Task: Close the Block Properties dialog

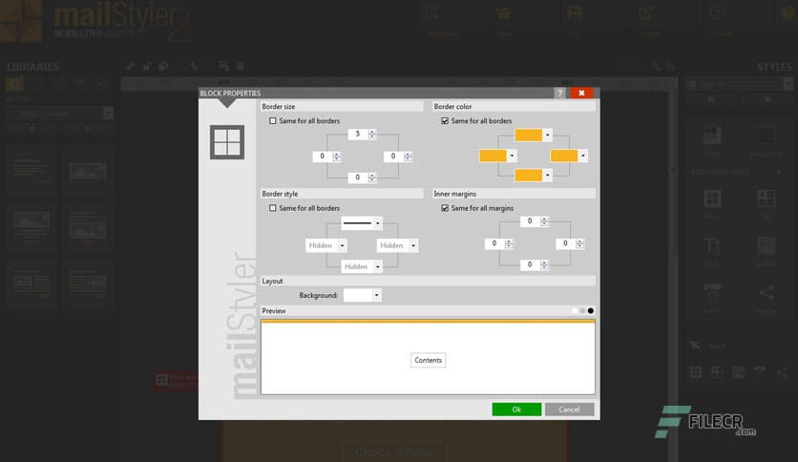Action: tap(581, 94)
